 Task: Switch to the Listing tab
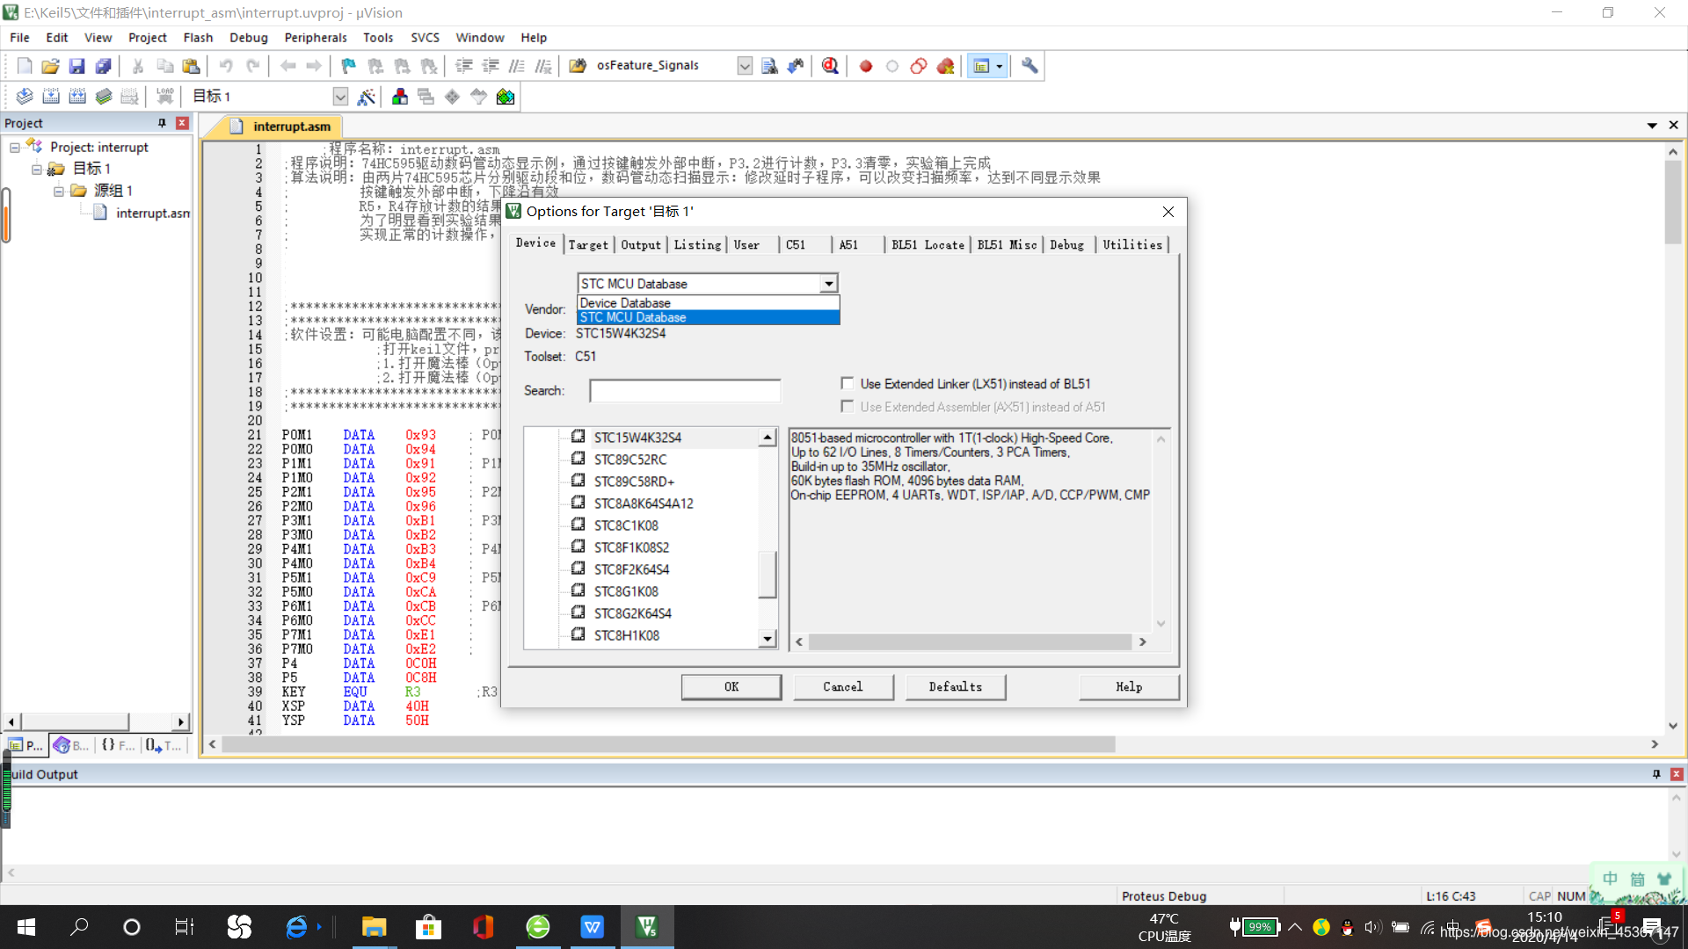pyautogui.click(x=697, y=245)
